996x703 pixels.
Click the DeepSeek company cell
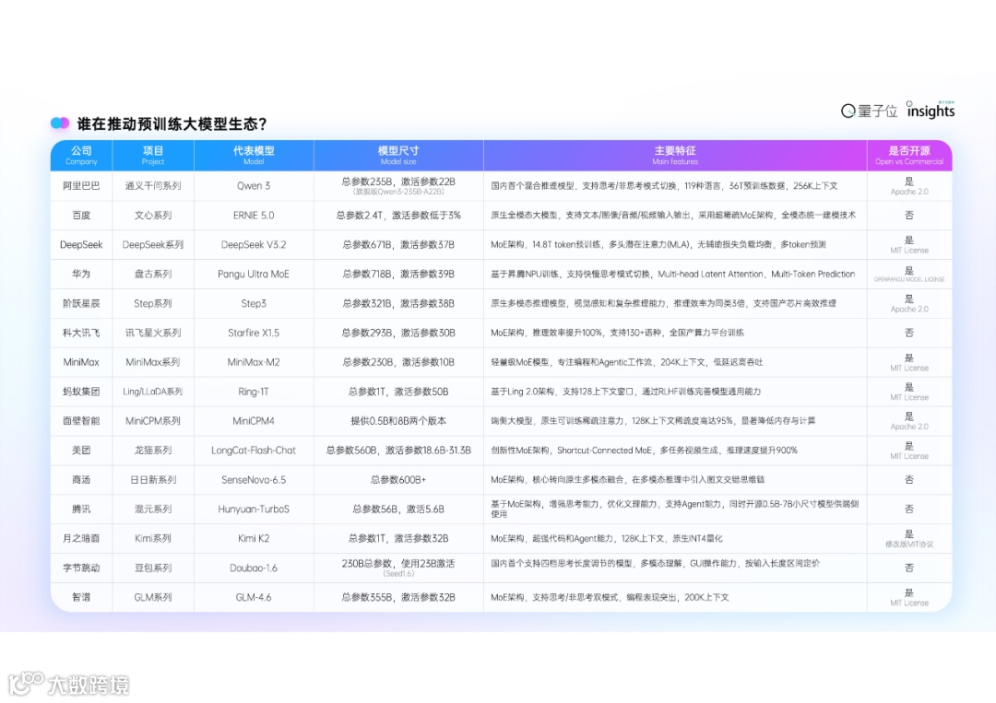(81, 244)
